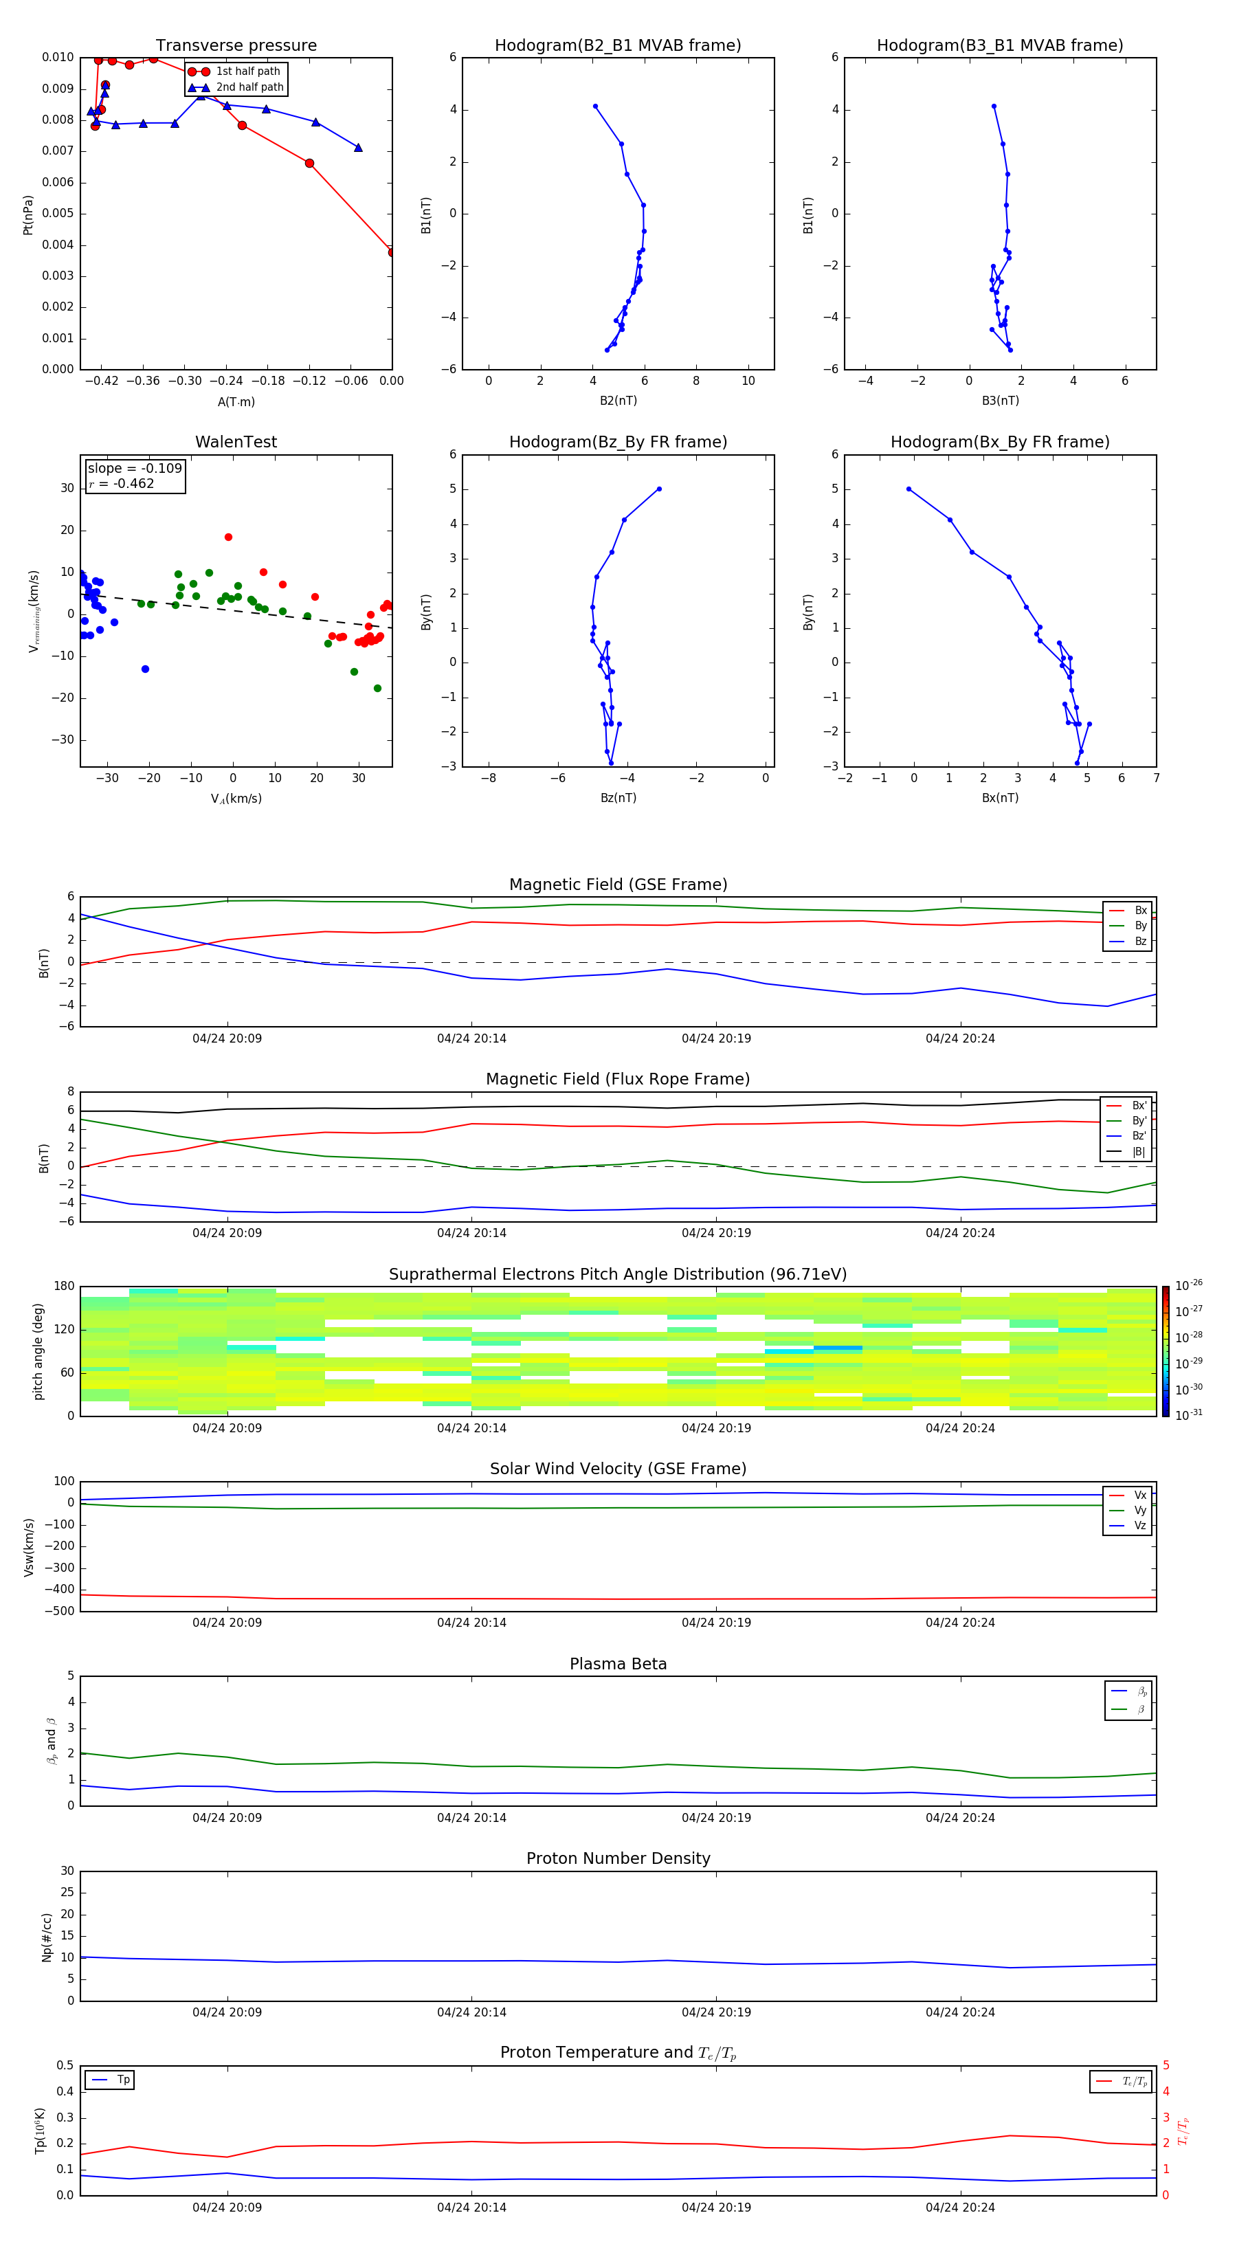Click "04/24 20:09" tick below GSE Magnetic Field plot
This screenshot has width=1237, height=2268.
(227, 1039)
